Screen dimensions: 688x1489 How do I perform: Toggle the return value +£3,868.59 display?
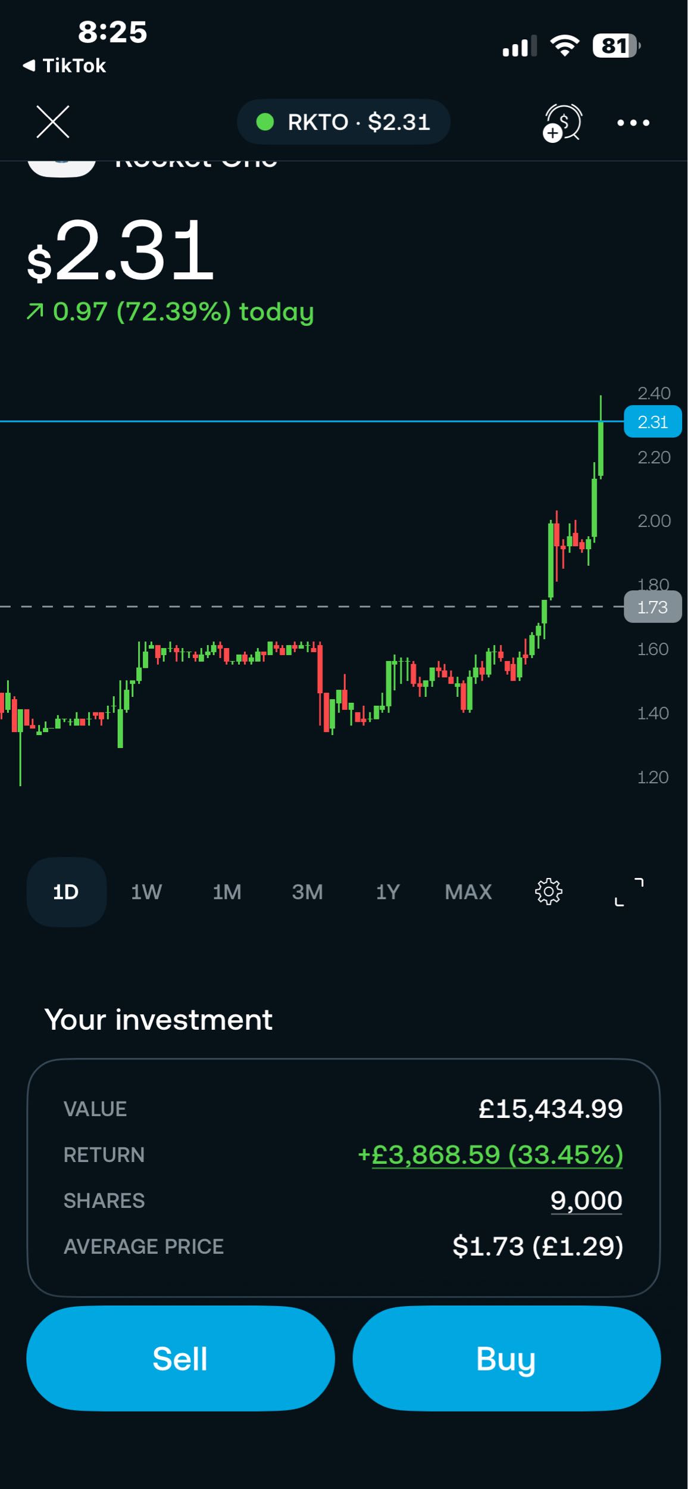click(490, 1154)
